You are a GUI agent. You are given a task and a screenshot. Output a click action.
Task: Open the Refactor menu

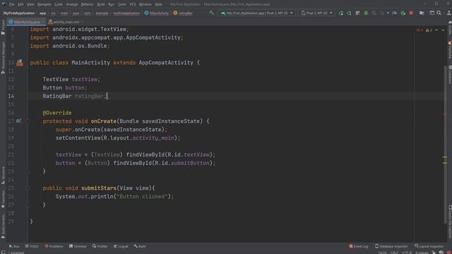[87, 4]
